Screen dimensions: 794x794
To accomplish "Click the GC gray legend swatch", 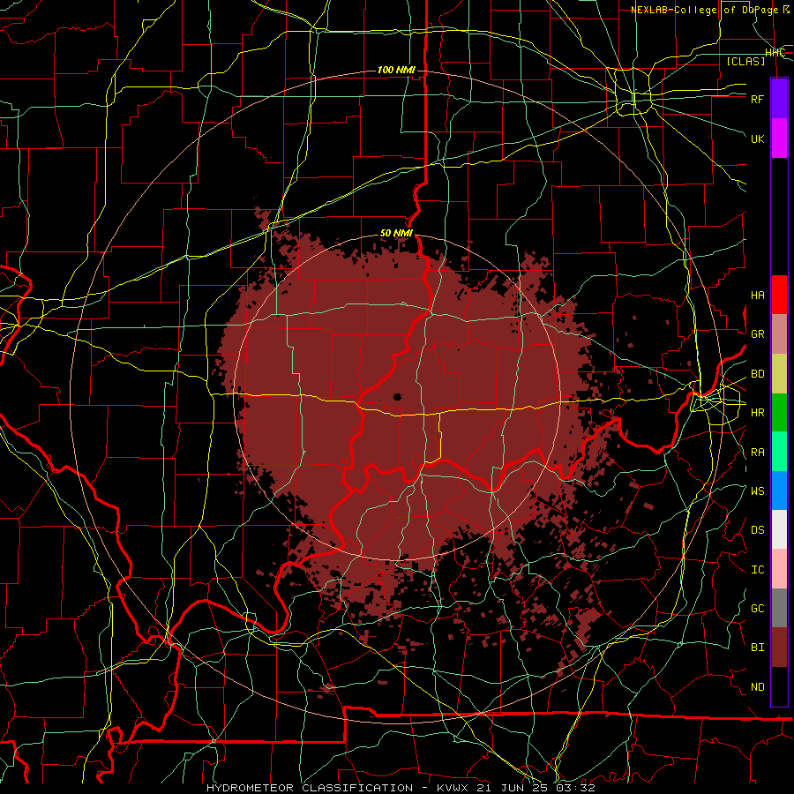I will (779, 608).
